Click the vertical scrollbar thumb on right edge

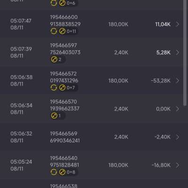click(185, 53)
